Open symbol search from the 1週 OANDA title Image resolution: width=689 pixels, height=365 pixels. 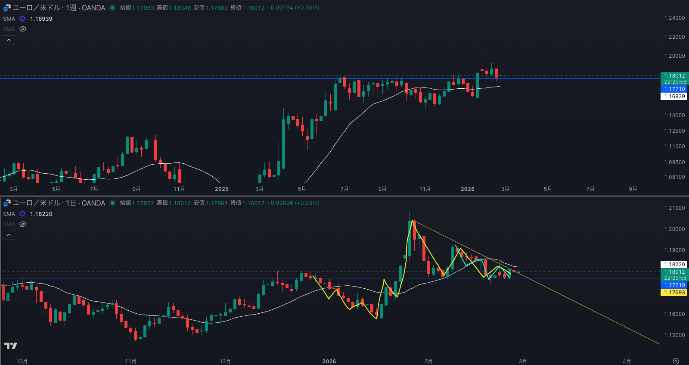pyautogui.click(x=59, y=8)
